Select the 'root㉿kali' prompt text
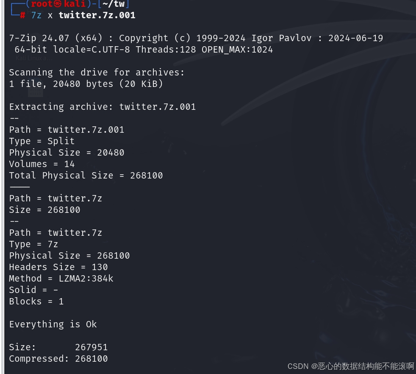416x374 pixels. click(x=58, y=4)
